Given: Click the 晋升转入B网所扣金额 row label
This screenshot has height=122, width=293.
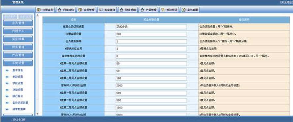Looking at the screenshot, I should point(74,86).
